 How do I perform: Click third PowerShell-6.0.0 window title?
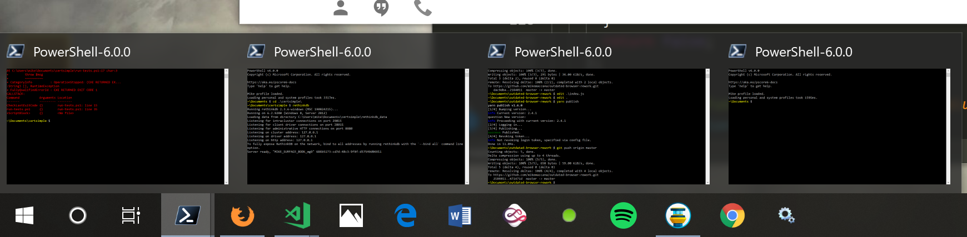click(x=563, y=52)
